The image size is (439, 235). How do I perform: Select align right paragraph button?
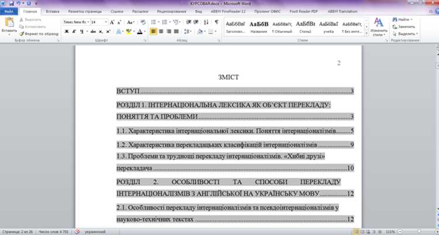click(169, 32)
